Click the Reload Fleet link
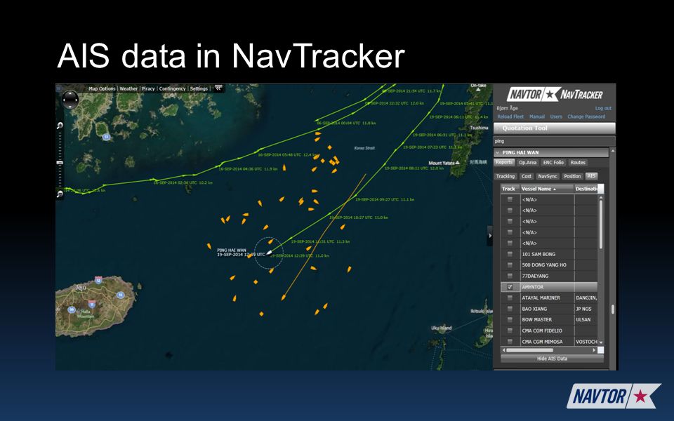This screenshot has height=421, width=674. pos(510,116)
